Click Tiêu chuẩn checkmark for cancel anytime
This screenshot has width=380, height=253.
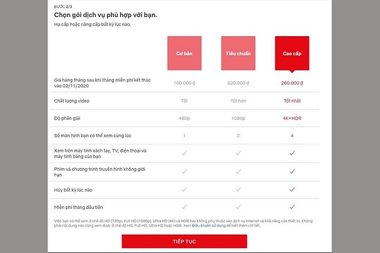tap(238, 188)
